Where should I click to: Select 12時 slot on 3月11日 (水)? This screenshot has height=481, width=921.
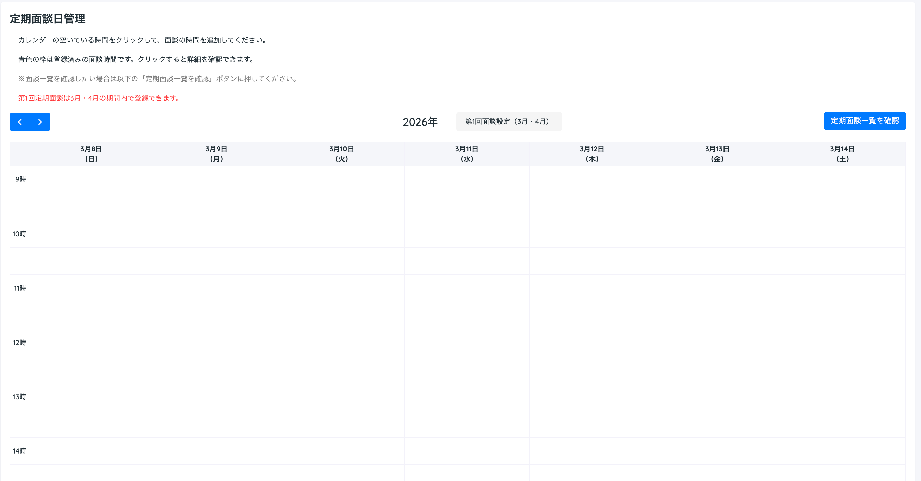pos(467,342)
